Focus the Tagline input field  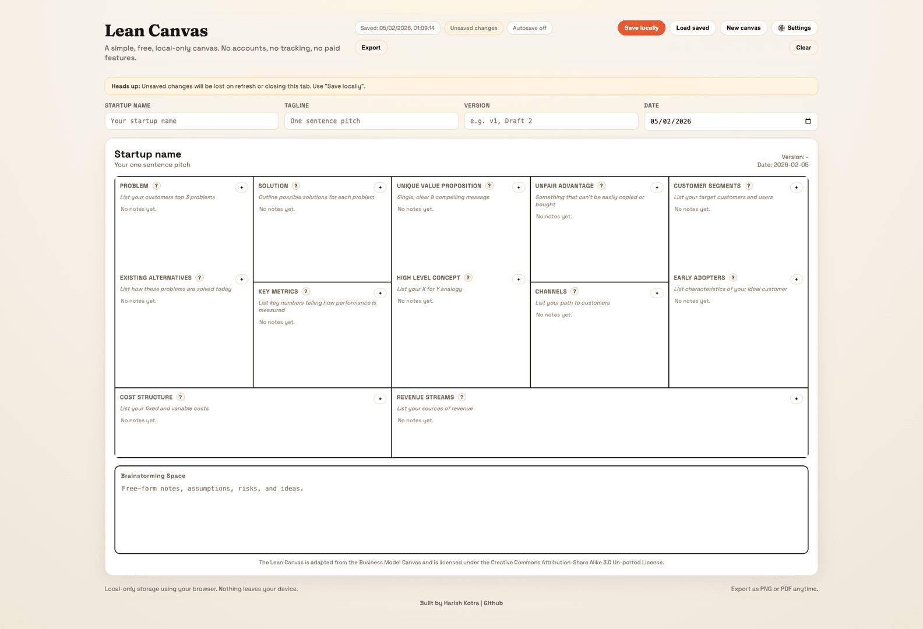371,121
